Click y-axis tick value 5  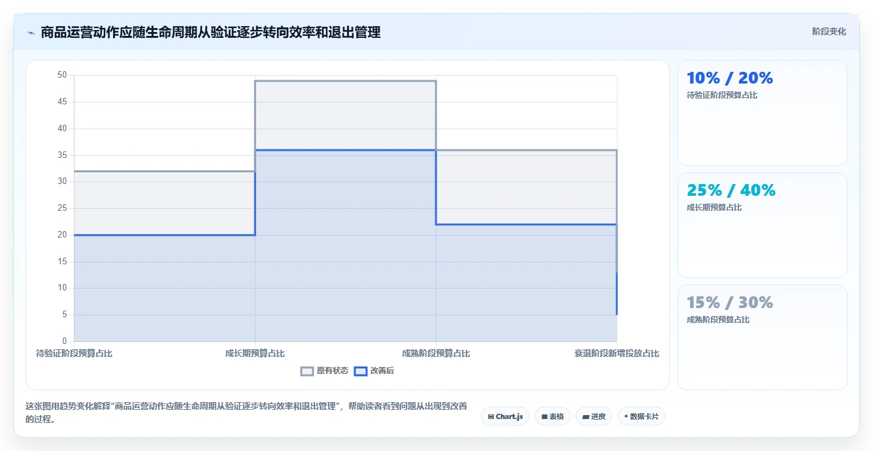[x=64, y=315]
